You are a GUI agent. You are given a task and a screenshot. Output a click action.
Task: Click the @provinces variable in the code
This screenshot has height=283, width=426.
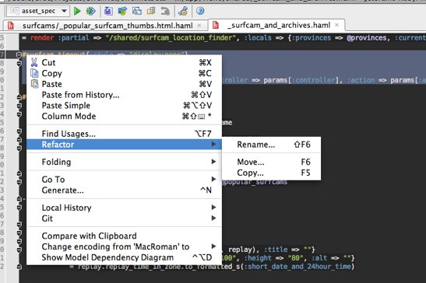click(x=367, y=37)
